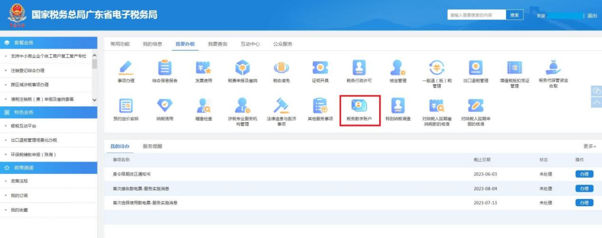Open 增值税抵扣凭证管理 icon
This screenshot has width=602, height=238.
(x=514, y=68)
